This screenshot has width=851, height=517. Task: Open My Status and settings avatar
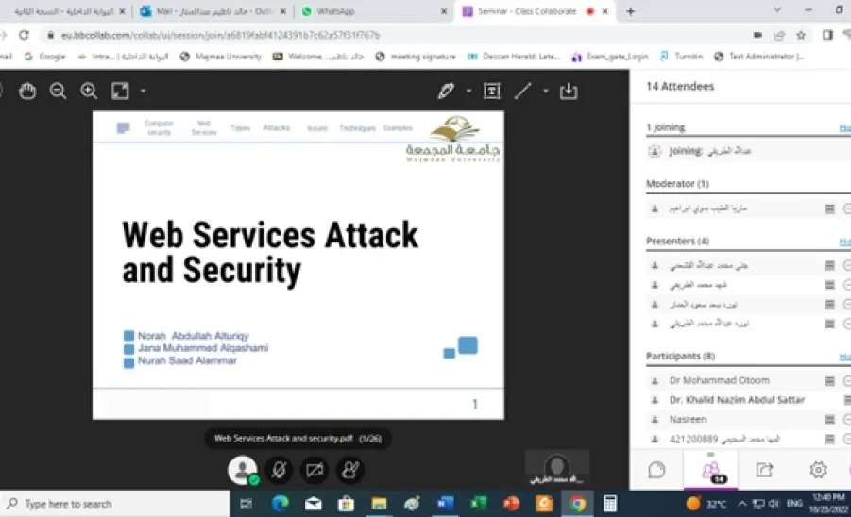pyautogui.click(x=242, y=469)
